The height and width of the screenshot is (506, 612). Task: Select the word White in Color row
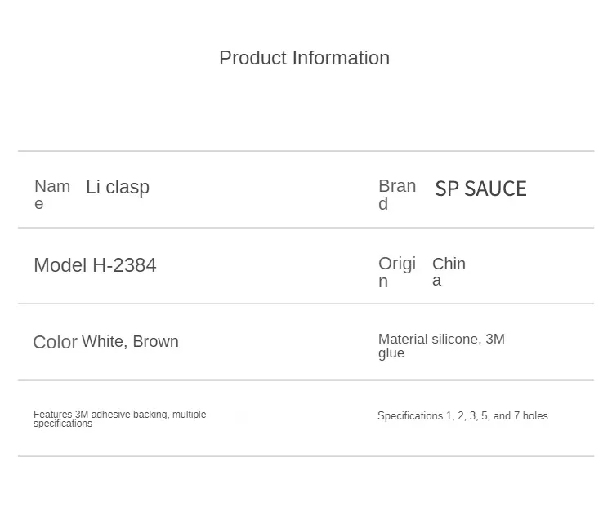(x=102, y=342)
